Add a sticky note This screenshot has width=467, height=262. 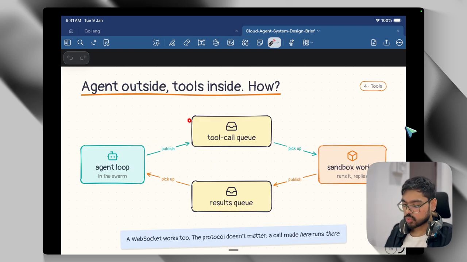coord(260,43)
